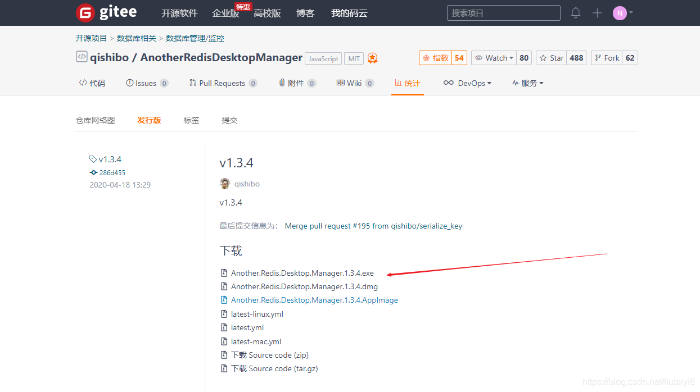Switch to the Issues tab
Screen dimensions: 700x392
(x=146, y=83)
